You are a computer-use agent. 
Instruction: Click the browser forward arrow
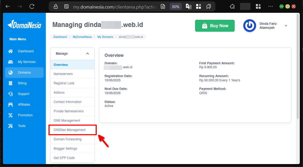tap(20, 7)
